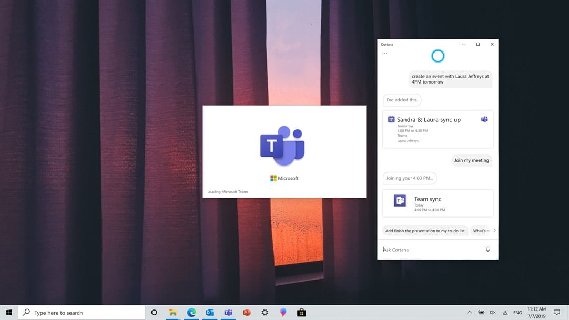Click the Cortana circle logo
569x320 pixels.
438,56
